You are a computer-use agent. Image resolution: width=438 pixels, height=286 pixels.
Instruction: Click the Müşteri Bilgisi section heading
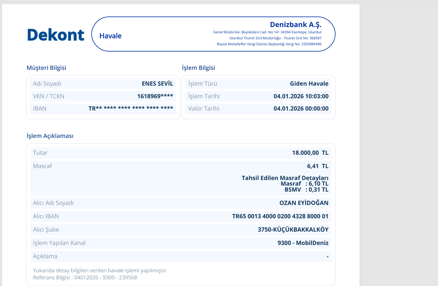(47, 68)
